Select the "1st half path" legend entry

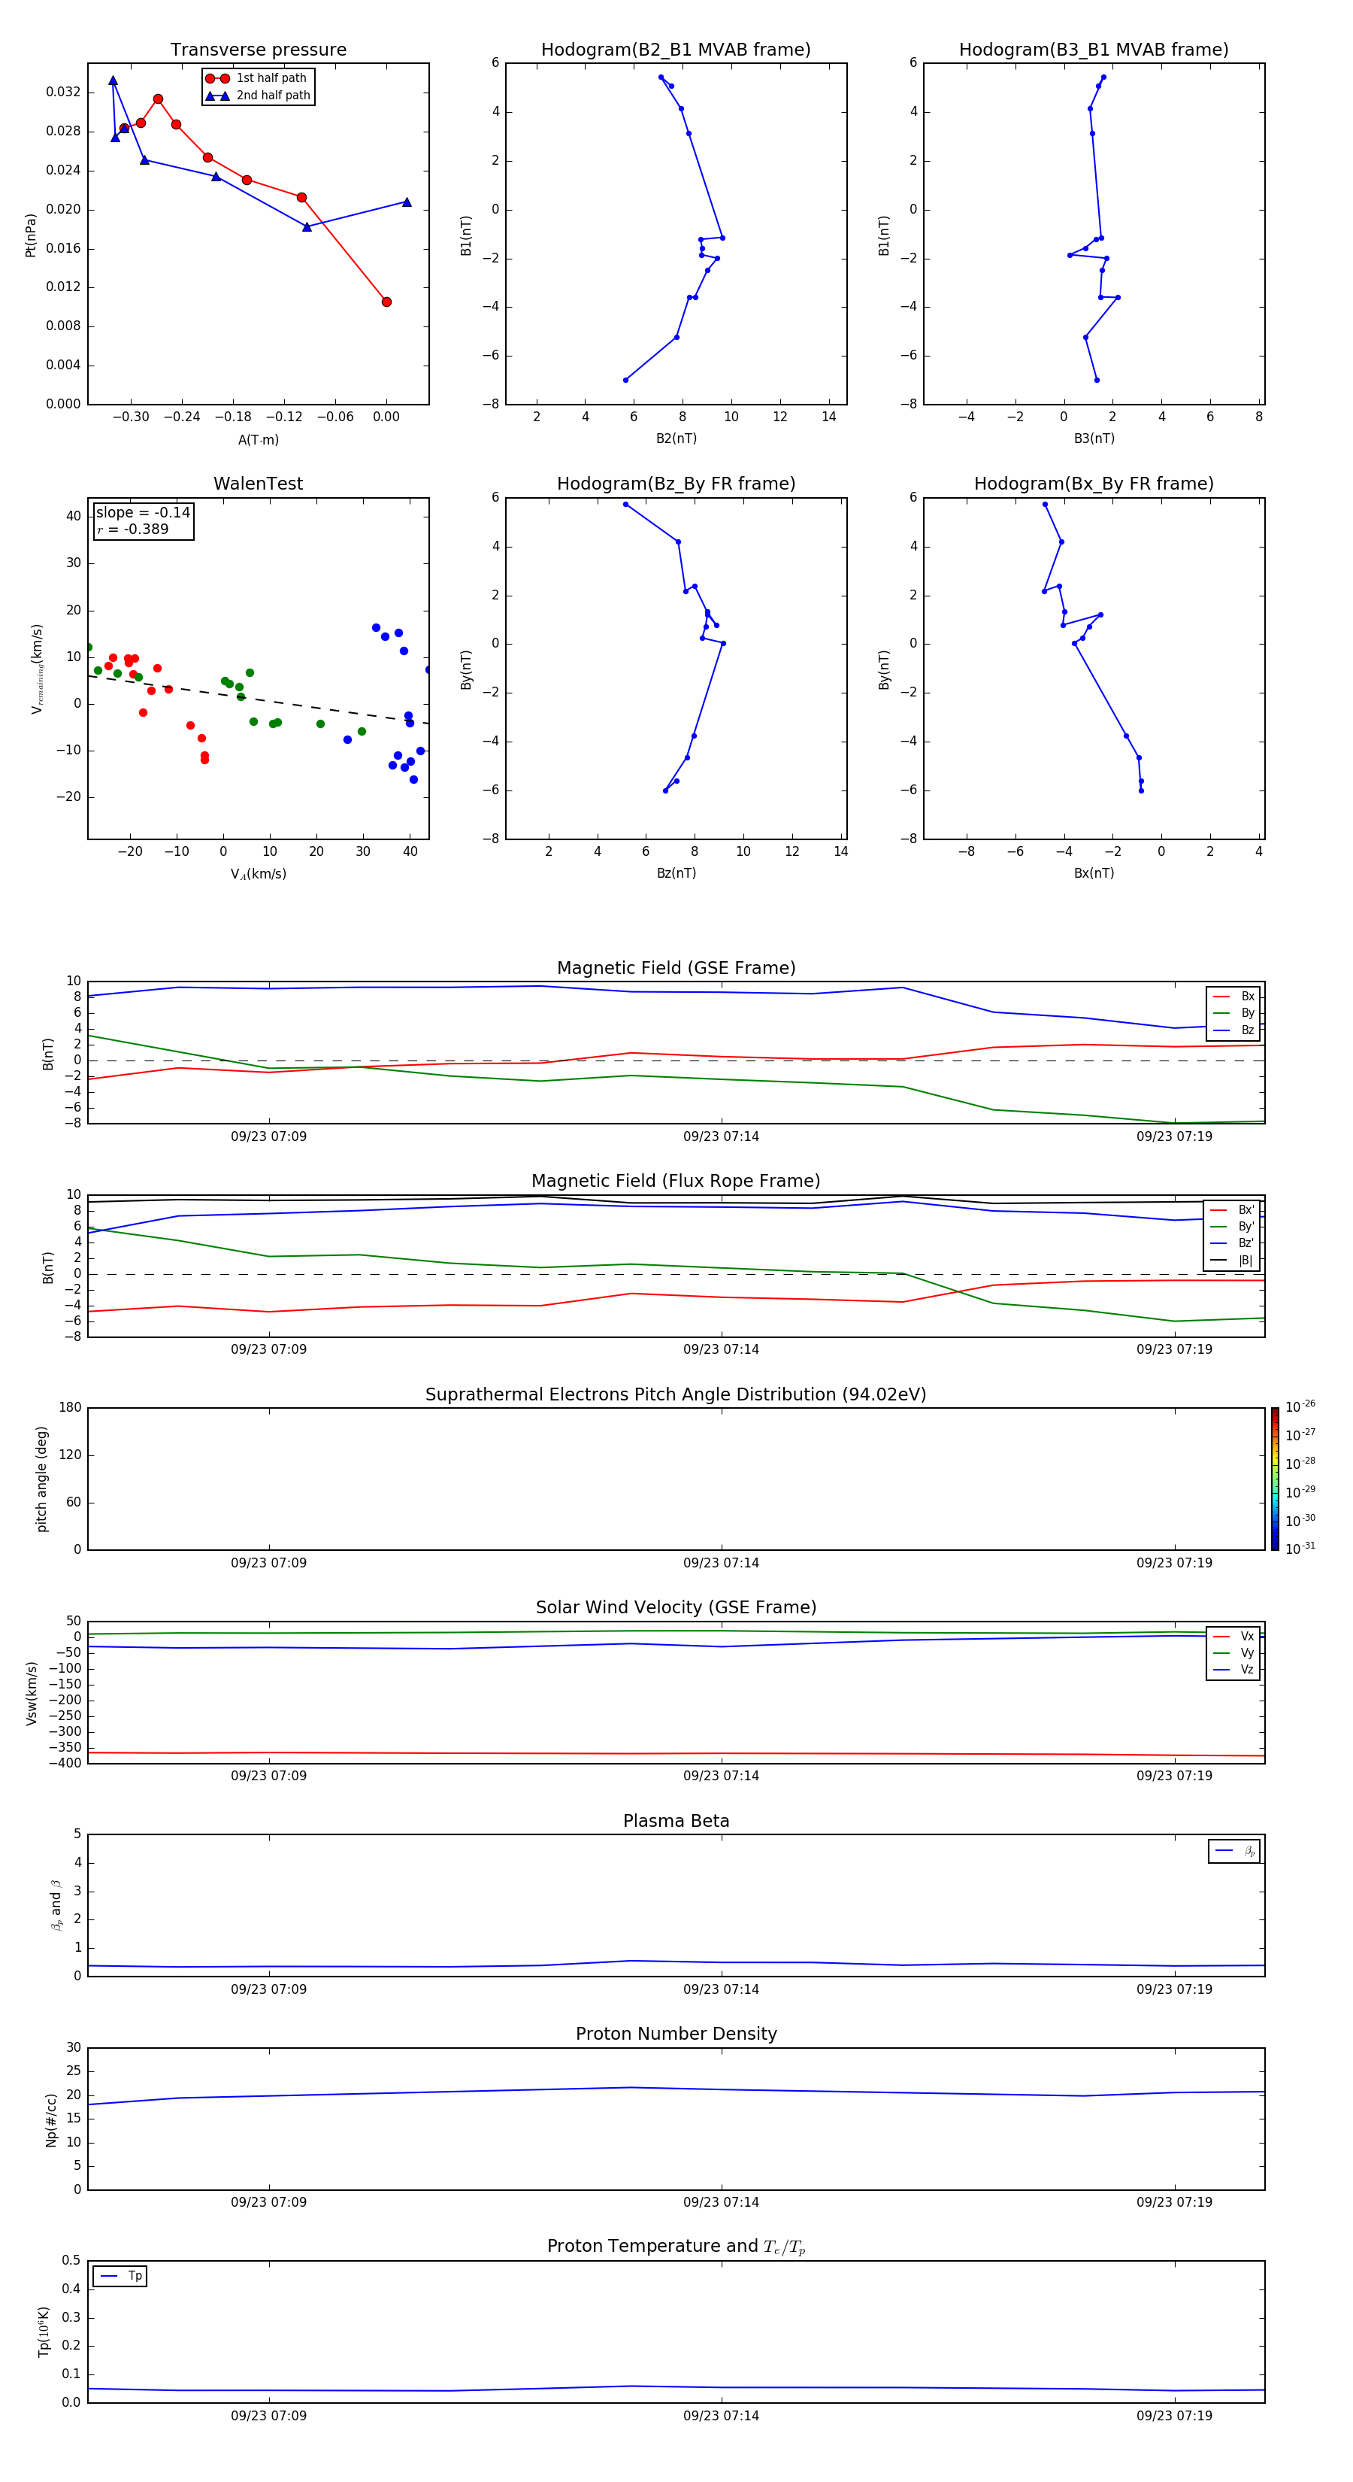[x=257, y=78]
